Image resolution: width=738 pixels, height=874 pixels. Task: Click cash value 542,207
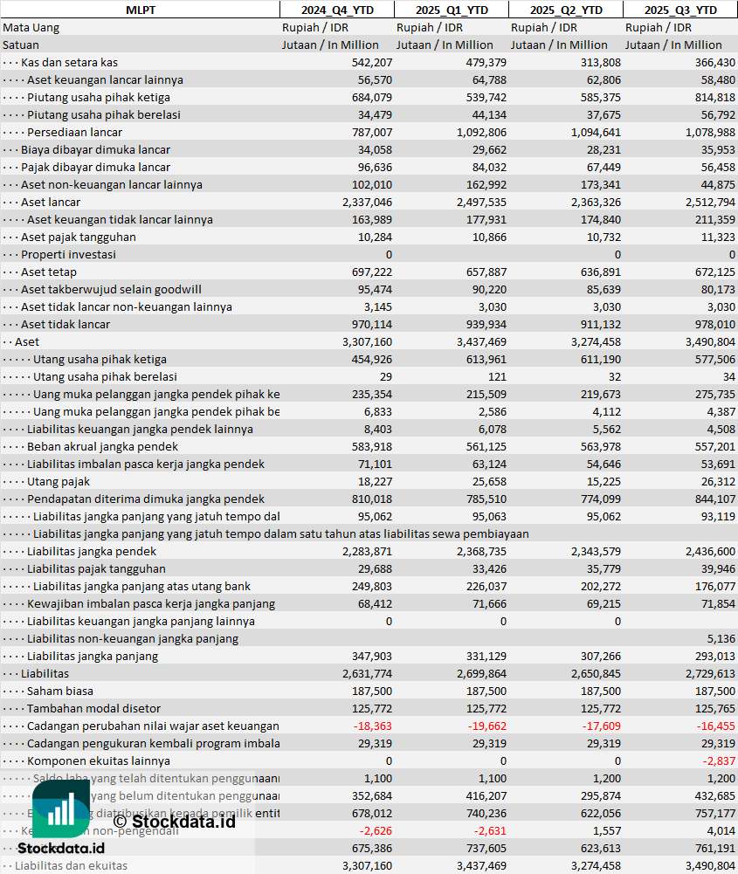(372, 63)
